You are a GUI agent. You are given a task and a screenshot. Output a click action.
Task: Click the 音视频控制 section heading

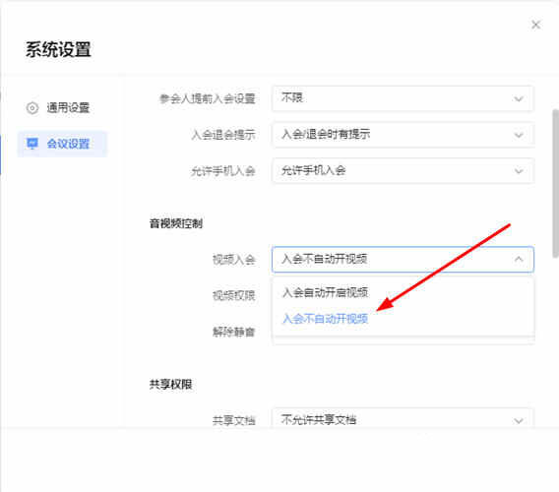click(176, 224)
